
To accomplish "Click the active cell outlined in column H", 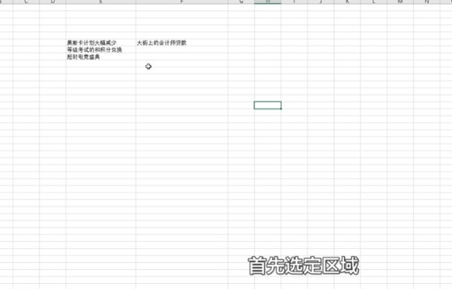I will (x=268, y=105).
